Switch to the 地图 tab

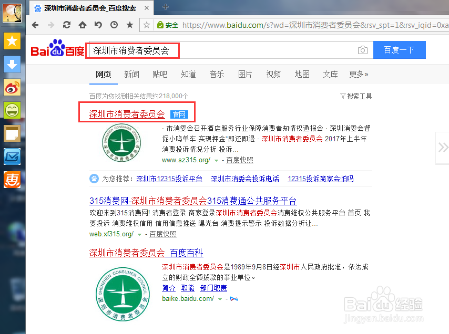(x=302, y=75)
